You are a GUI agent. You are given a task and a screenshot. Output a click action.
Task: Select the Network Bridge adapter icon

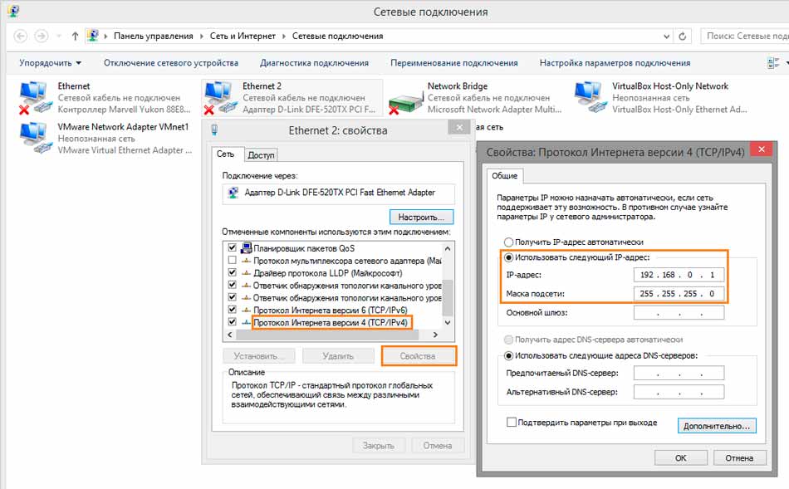(x=405, y=102)
